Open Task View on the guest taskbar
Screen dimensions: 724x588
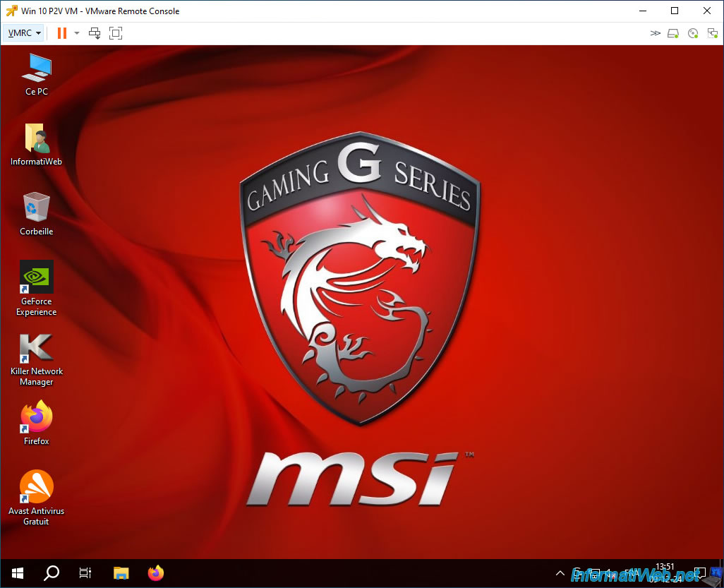(x=85, y=573)
